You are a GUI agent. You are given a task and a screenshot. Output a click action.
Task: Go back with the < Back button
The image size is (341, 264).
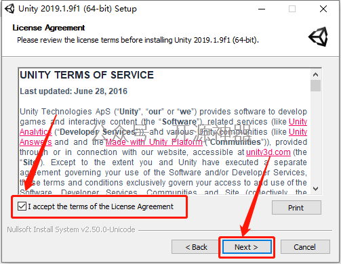[x=196, y=247]
